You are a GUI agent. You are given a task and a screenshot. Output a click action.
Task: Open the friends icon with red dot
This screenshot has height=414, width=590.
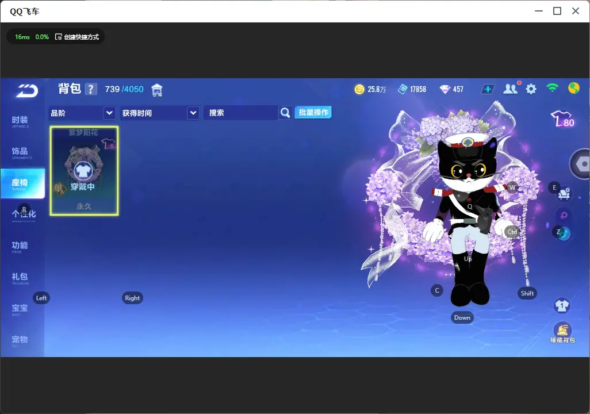511,89
